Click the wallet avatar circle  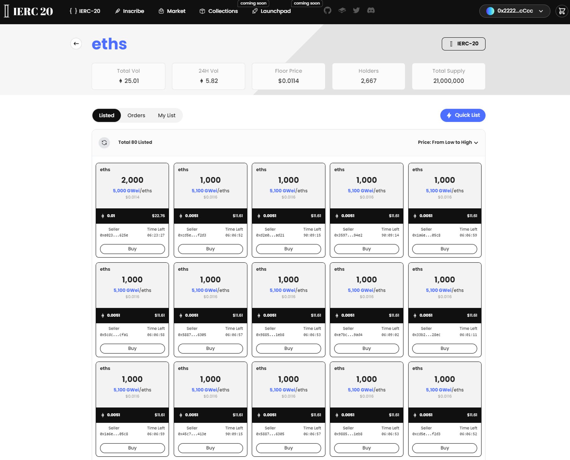pos(490,11)
